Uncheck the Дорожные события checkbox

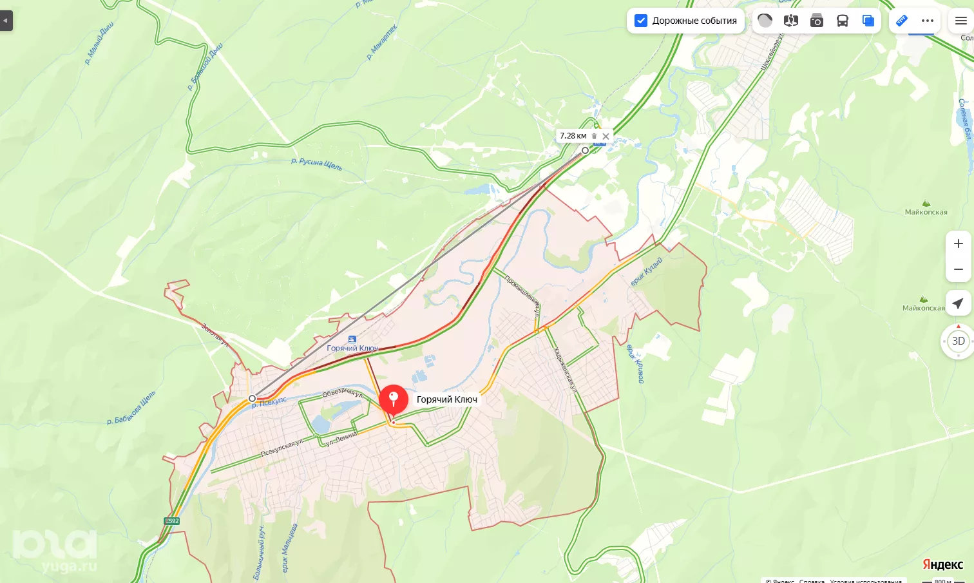[x=641, y=21]
